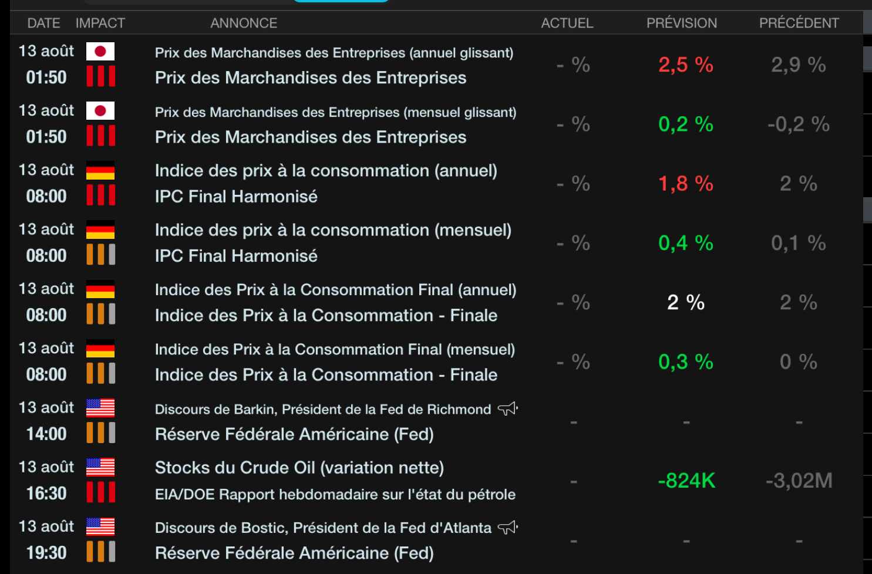Click the US flag on the Bostic speech row

[100, 526]
